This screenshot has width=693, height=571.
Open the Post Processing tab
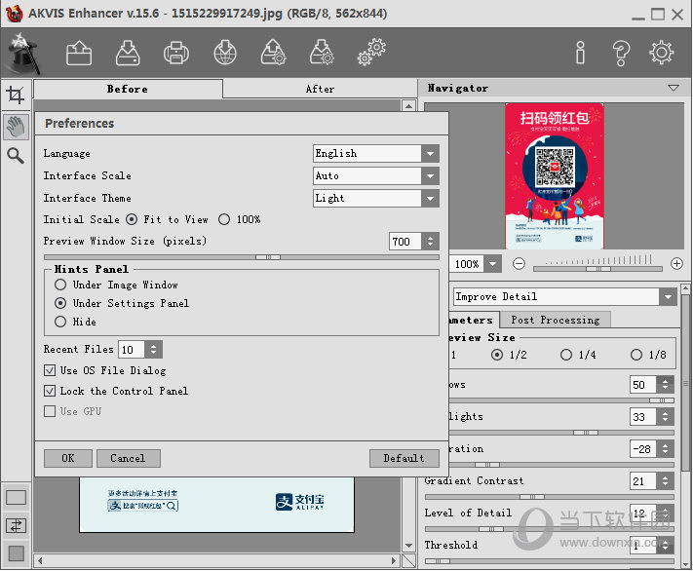pyautogui.click(x=556, y=320)
